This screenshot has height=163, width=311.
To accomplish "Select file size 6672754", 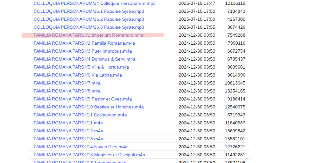I will 236,51.
